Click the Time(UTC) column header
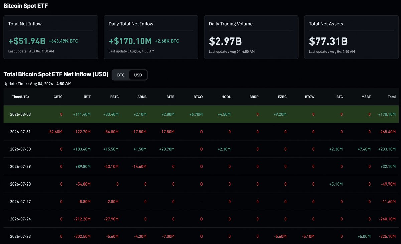The image size is (401, 244). 20,97
